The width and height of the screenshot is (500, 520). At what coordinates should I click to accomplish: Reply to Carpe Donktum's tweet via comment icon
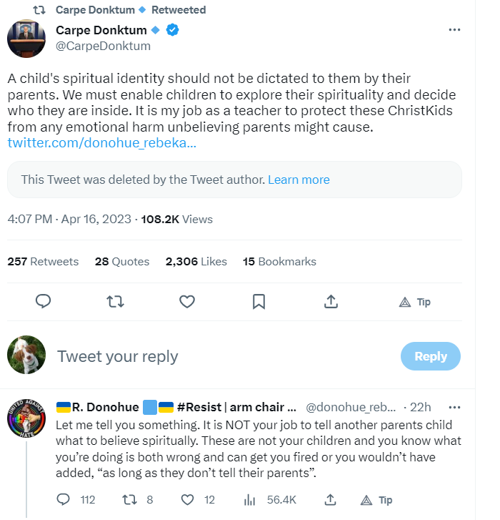click(x=43, y=302)
